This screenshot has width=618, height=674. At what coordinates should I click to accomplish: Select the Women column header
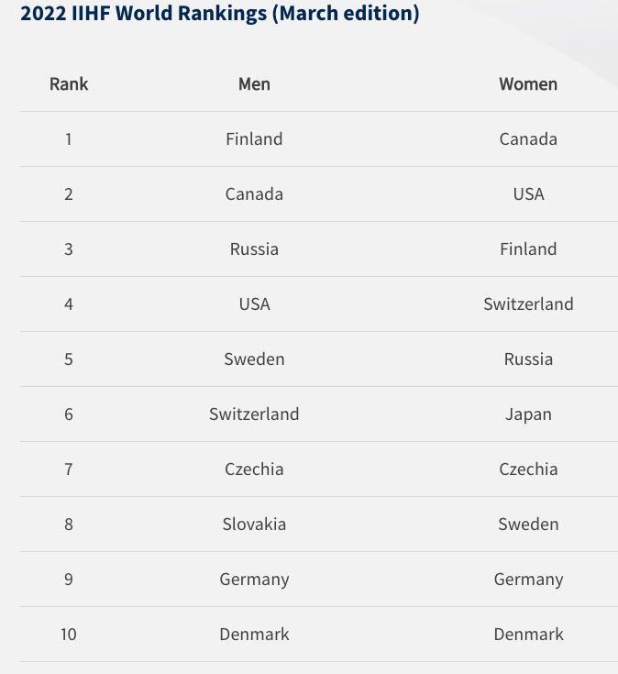(x=528, y=83)
